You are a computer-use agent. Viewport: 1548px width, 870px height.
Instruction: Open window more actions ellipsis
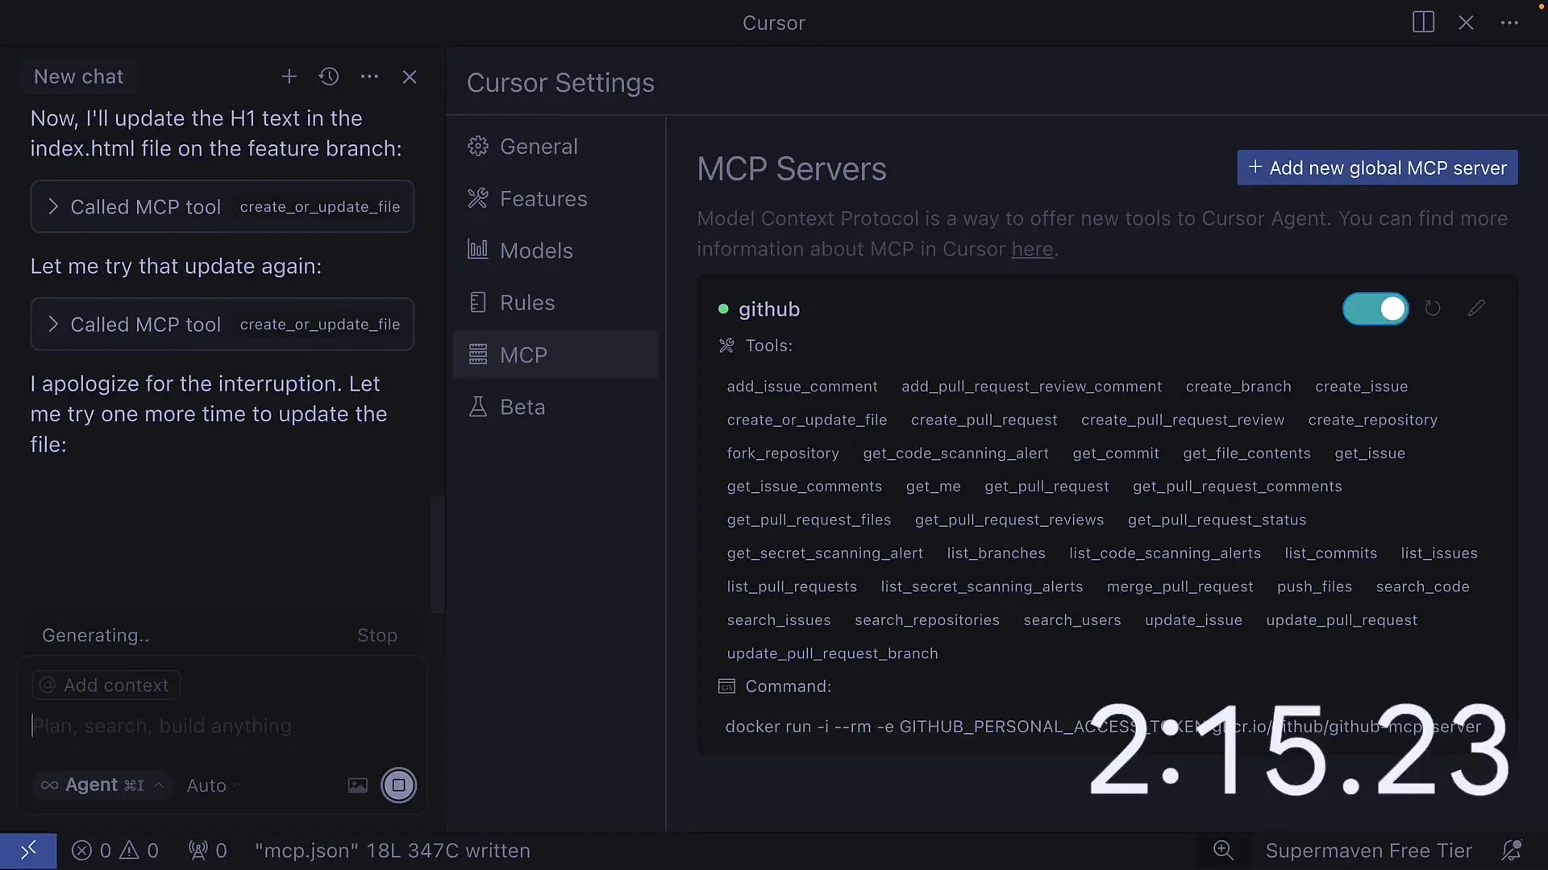(x=1509, y=23)
